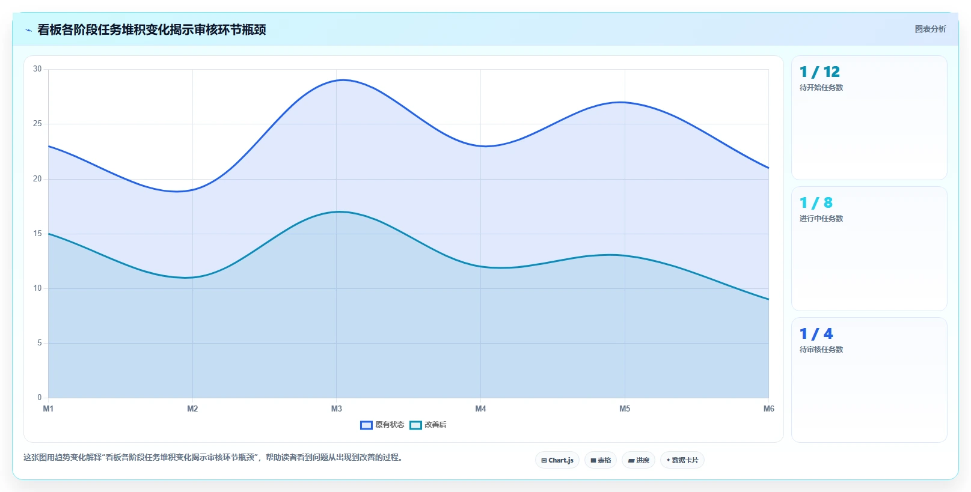This screenshot has width=971, height=492.
Task: Click the M3 x-axis label
Action: 337,408
